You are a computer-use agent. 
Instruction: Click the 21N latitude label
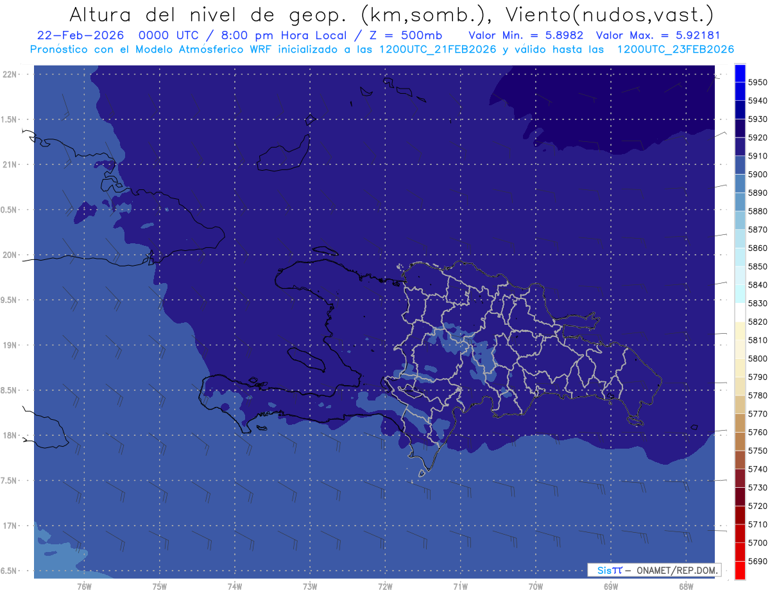coord(9,165)
